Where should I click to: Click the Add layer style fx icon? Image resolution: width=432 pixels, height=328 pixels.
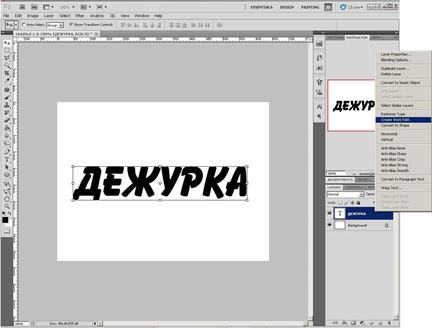click(x=343, y=323)
